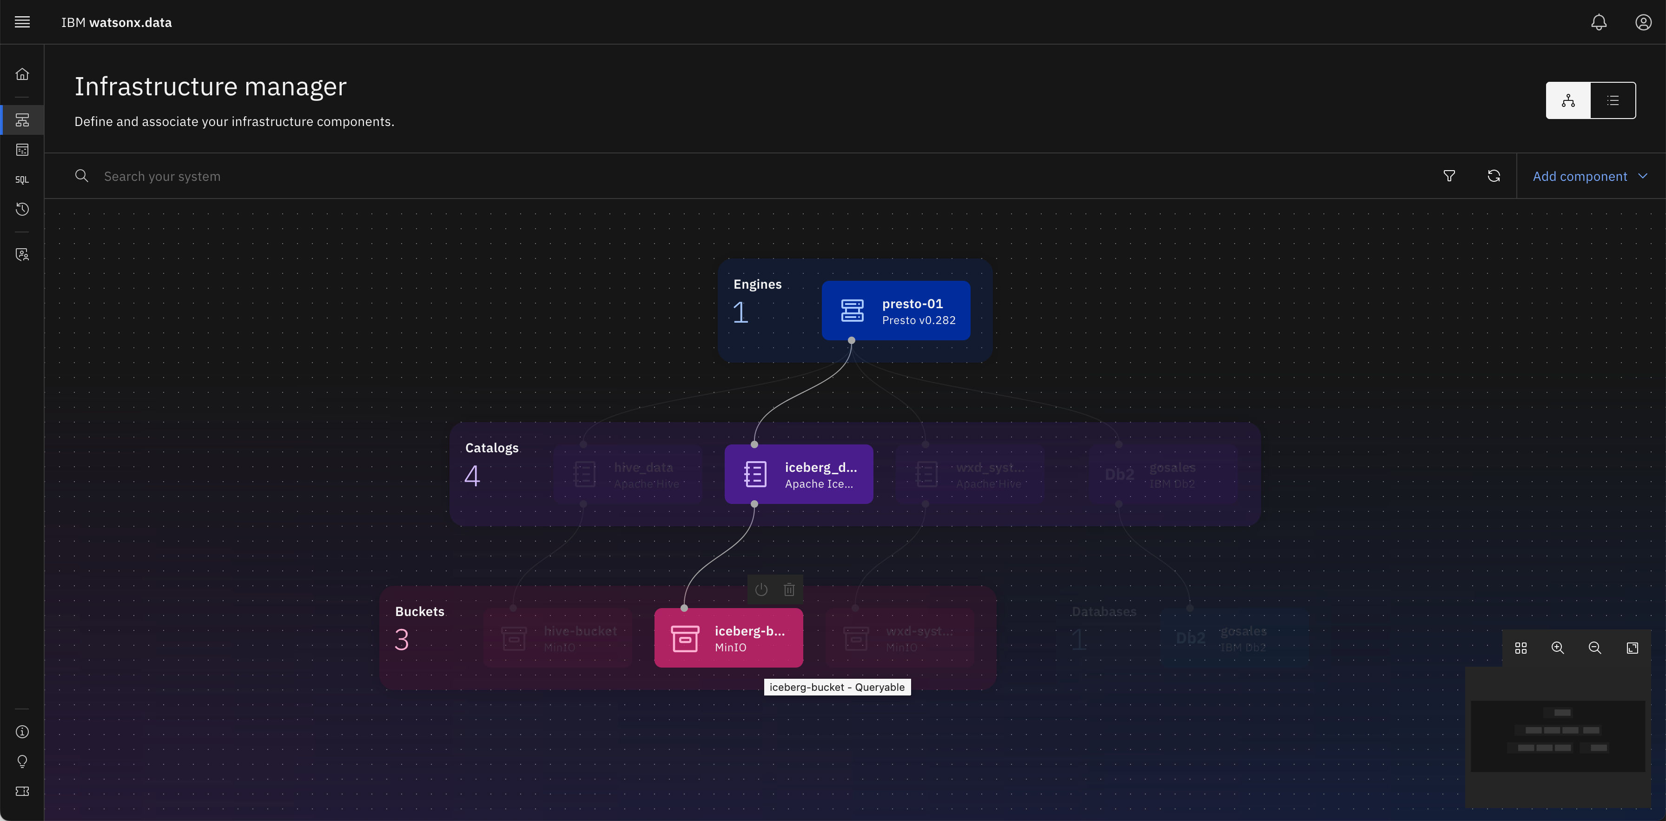1666x821 pixels.
Task: Open Infrastructure manager sidebar icon
Action: click(x=22, y=119)
